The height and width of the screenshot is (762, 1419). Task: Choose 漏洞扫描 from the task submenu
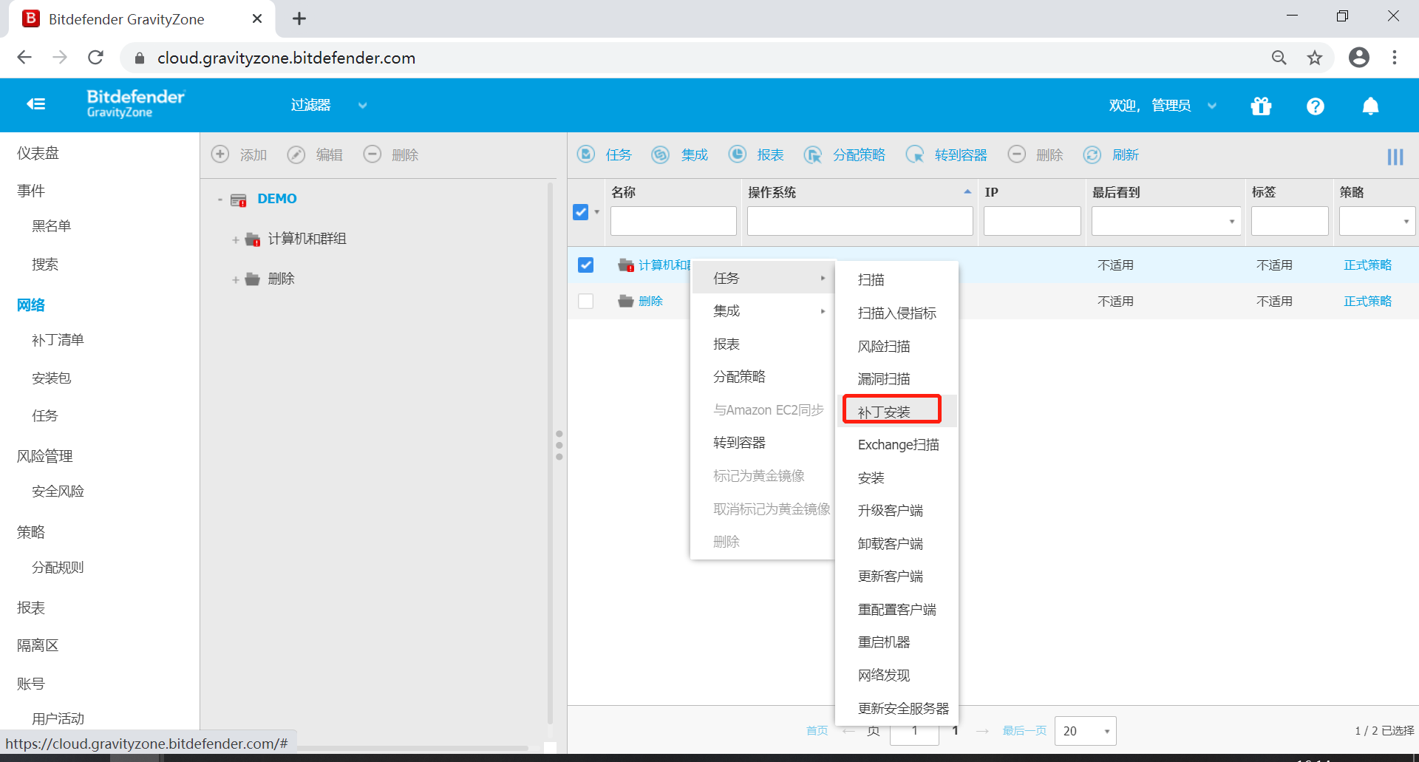[884, 379]
